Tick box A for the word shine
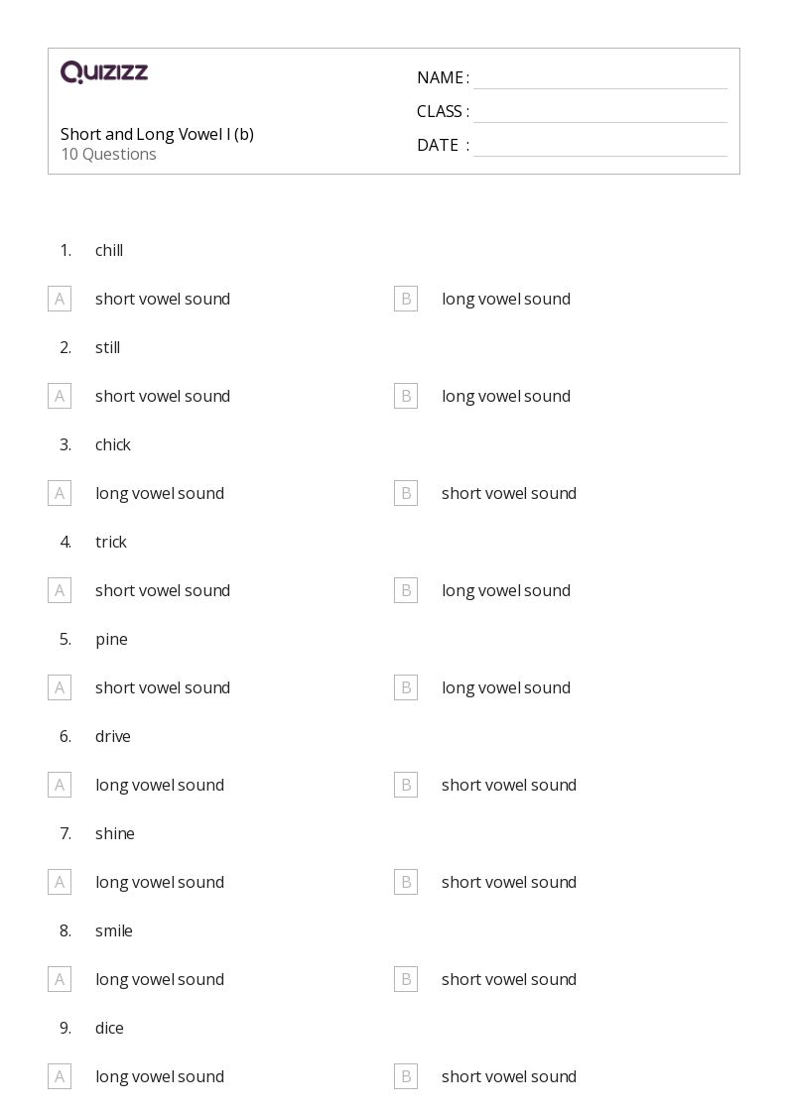 click(x=60, y=882)
